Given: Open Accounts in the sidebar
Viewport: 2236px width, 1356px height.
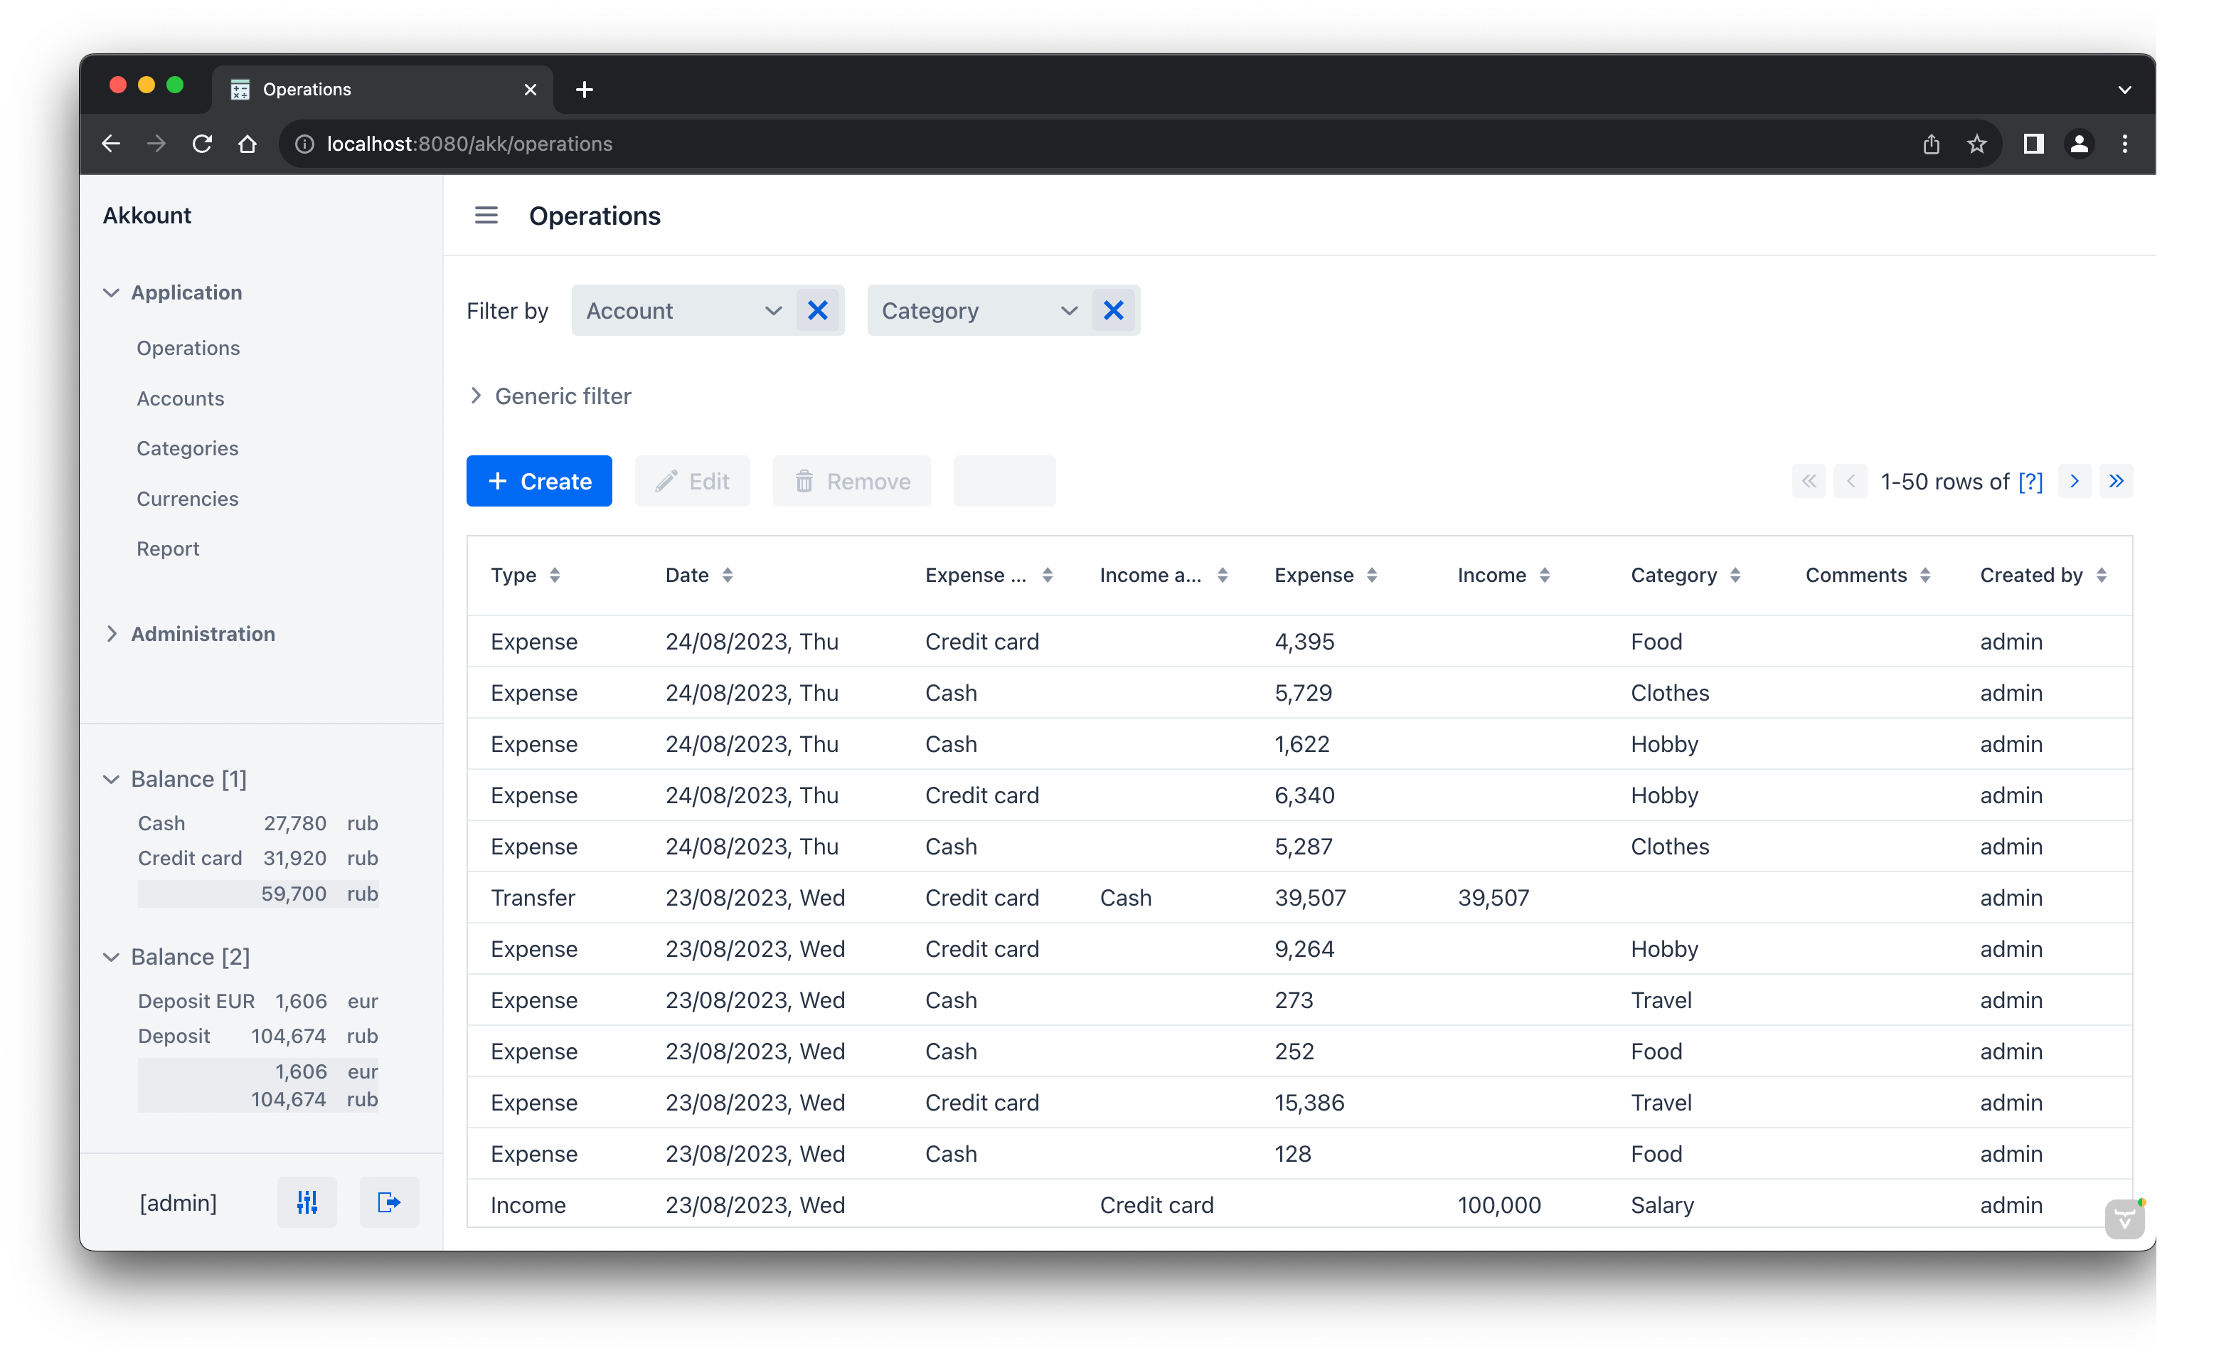Looking at the screenshot, I should [x=180, y=398].
